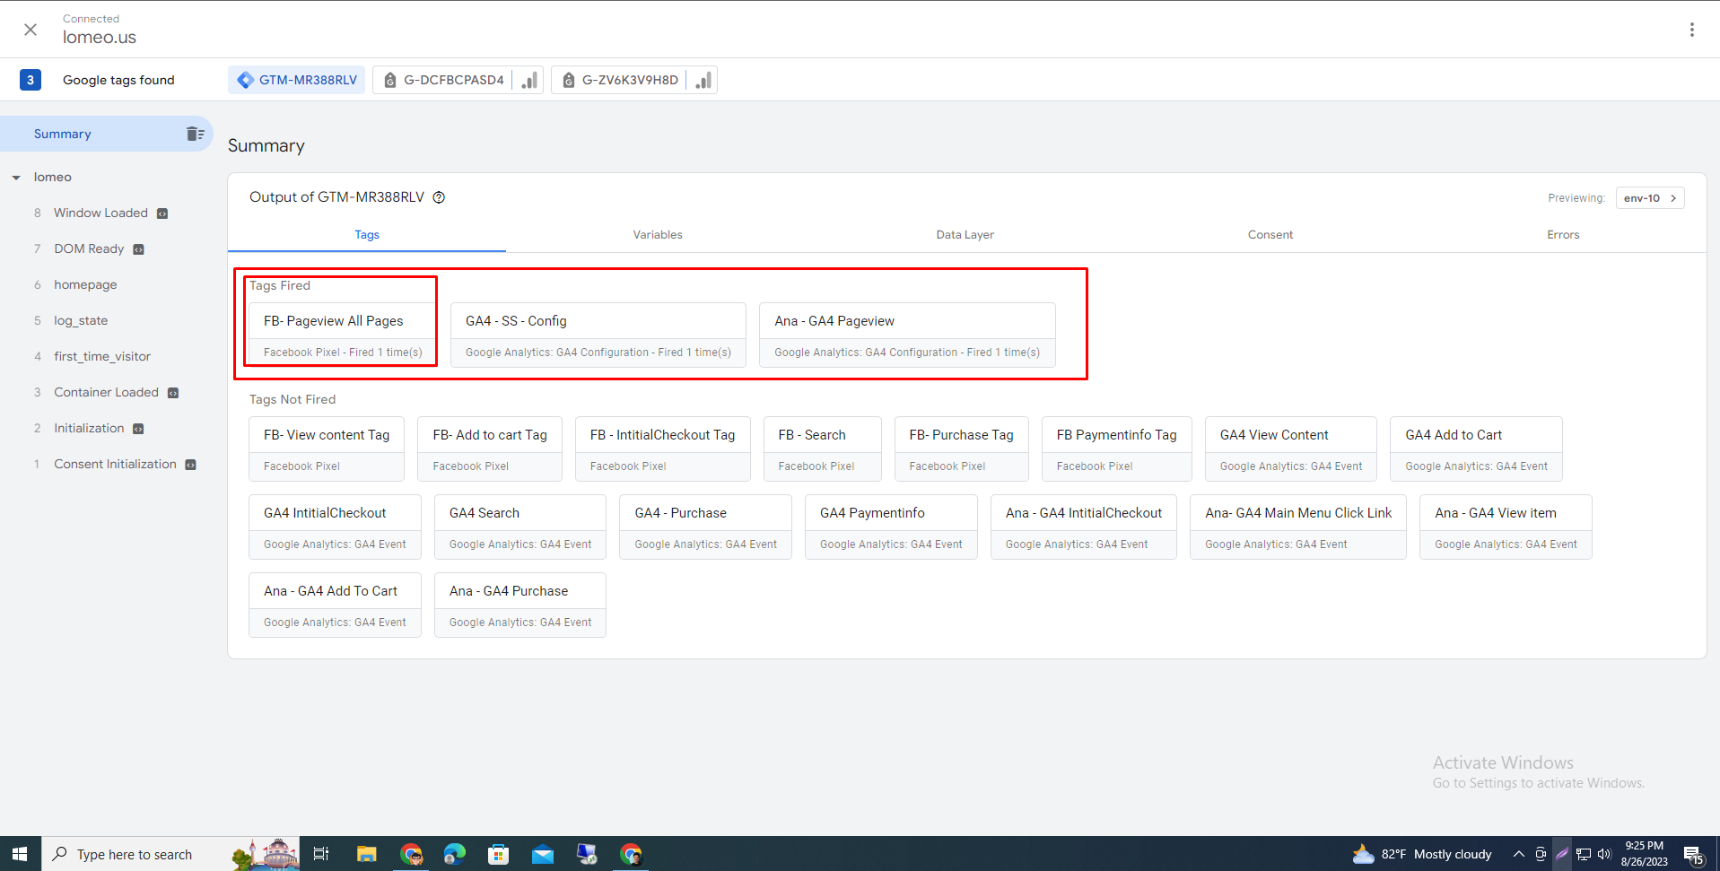Image resolution: width=1720 pixels, height=871 pixels.
Task: Switch to the Data Layer tab
Action: 965,235
